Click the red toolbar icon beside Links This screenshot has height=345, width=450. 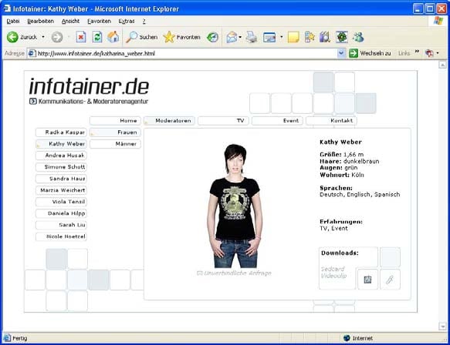(x=429, y=53)
